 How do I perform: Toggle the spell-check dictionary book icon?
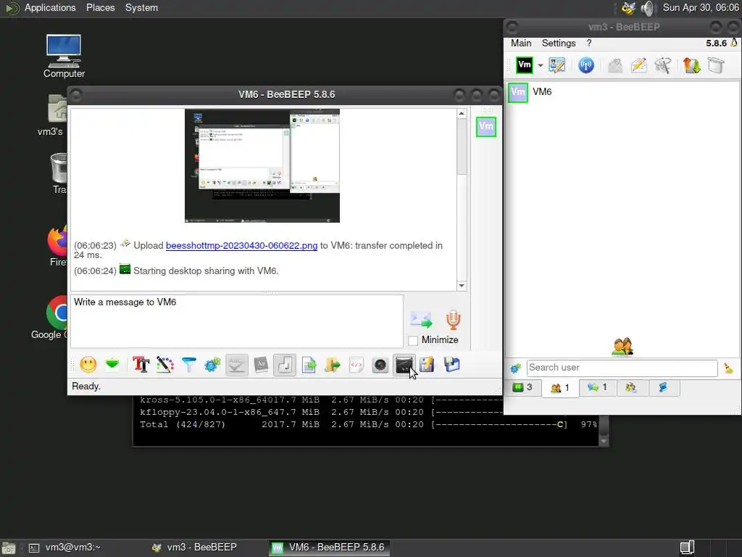[x=261, y=365]
